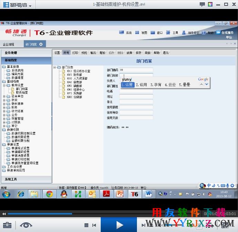Expand the 收付结算 tree node

coord(4,111)
